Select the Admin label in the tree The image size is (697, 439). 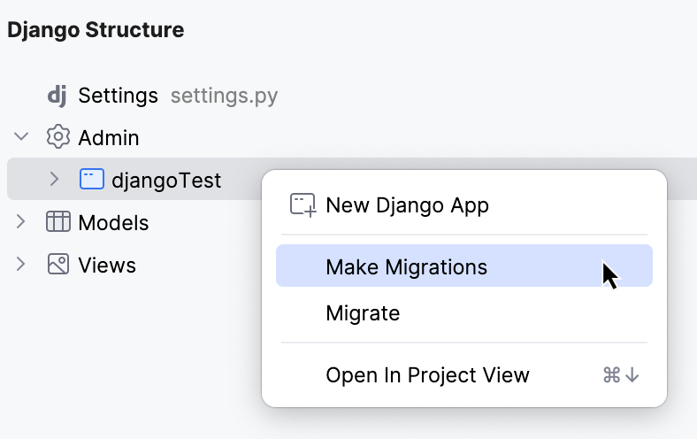(108, 138)
